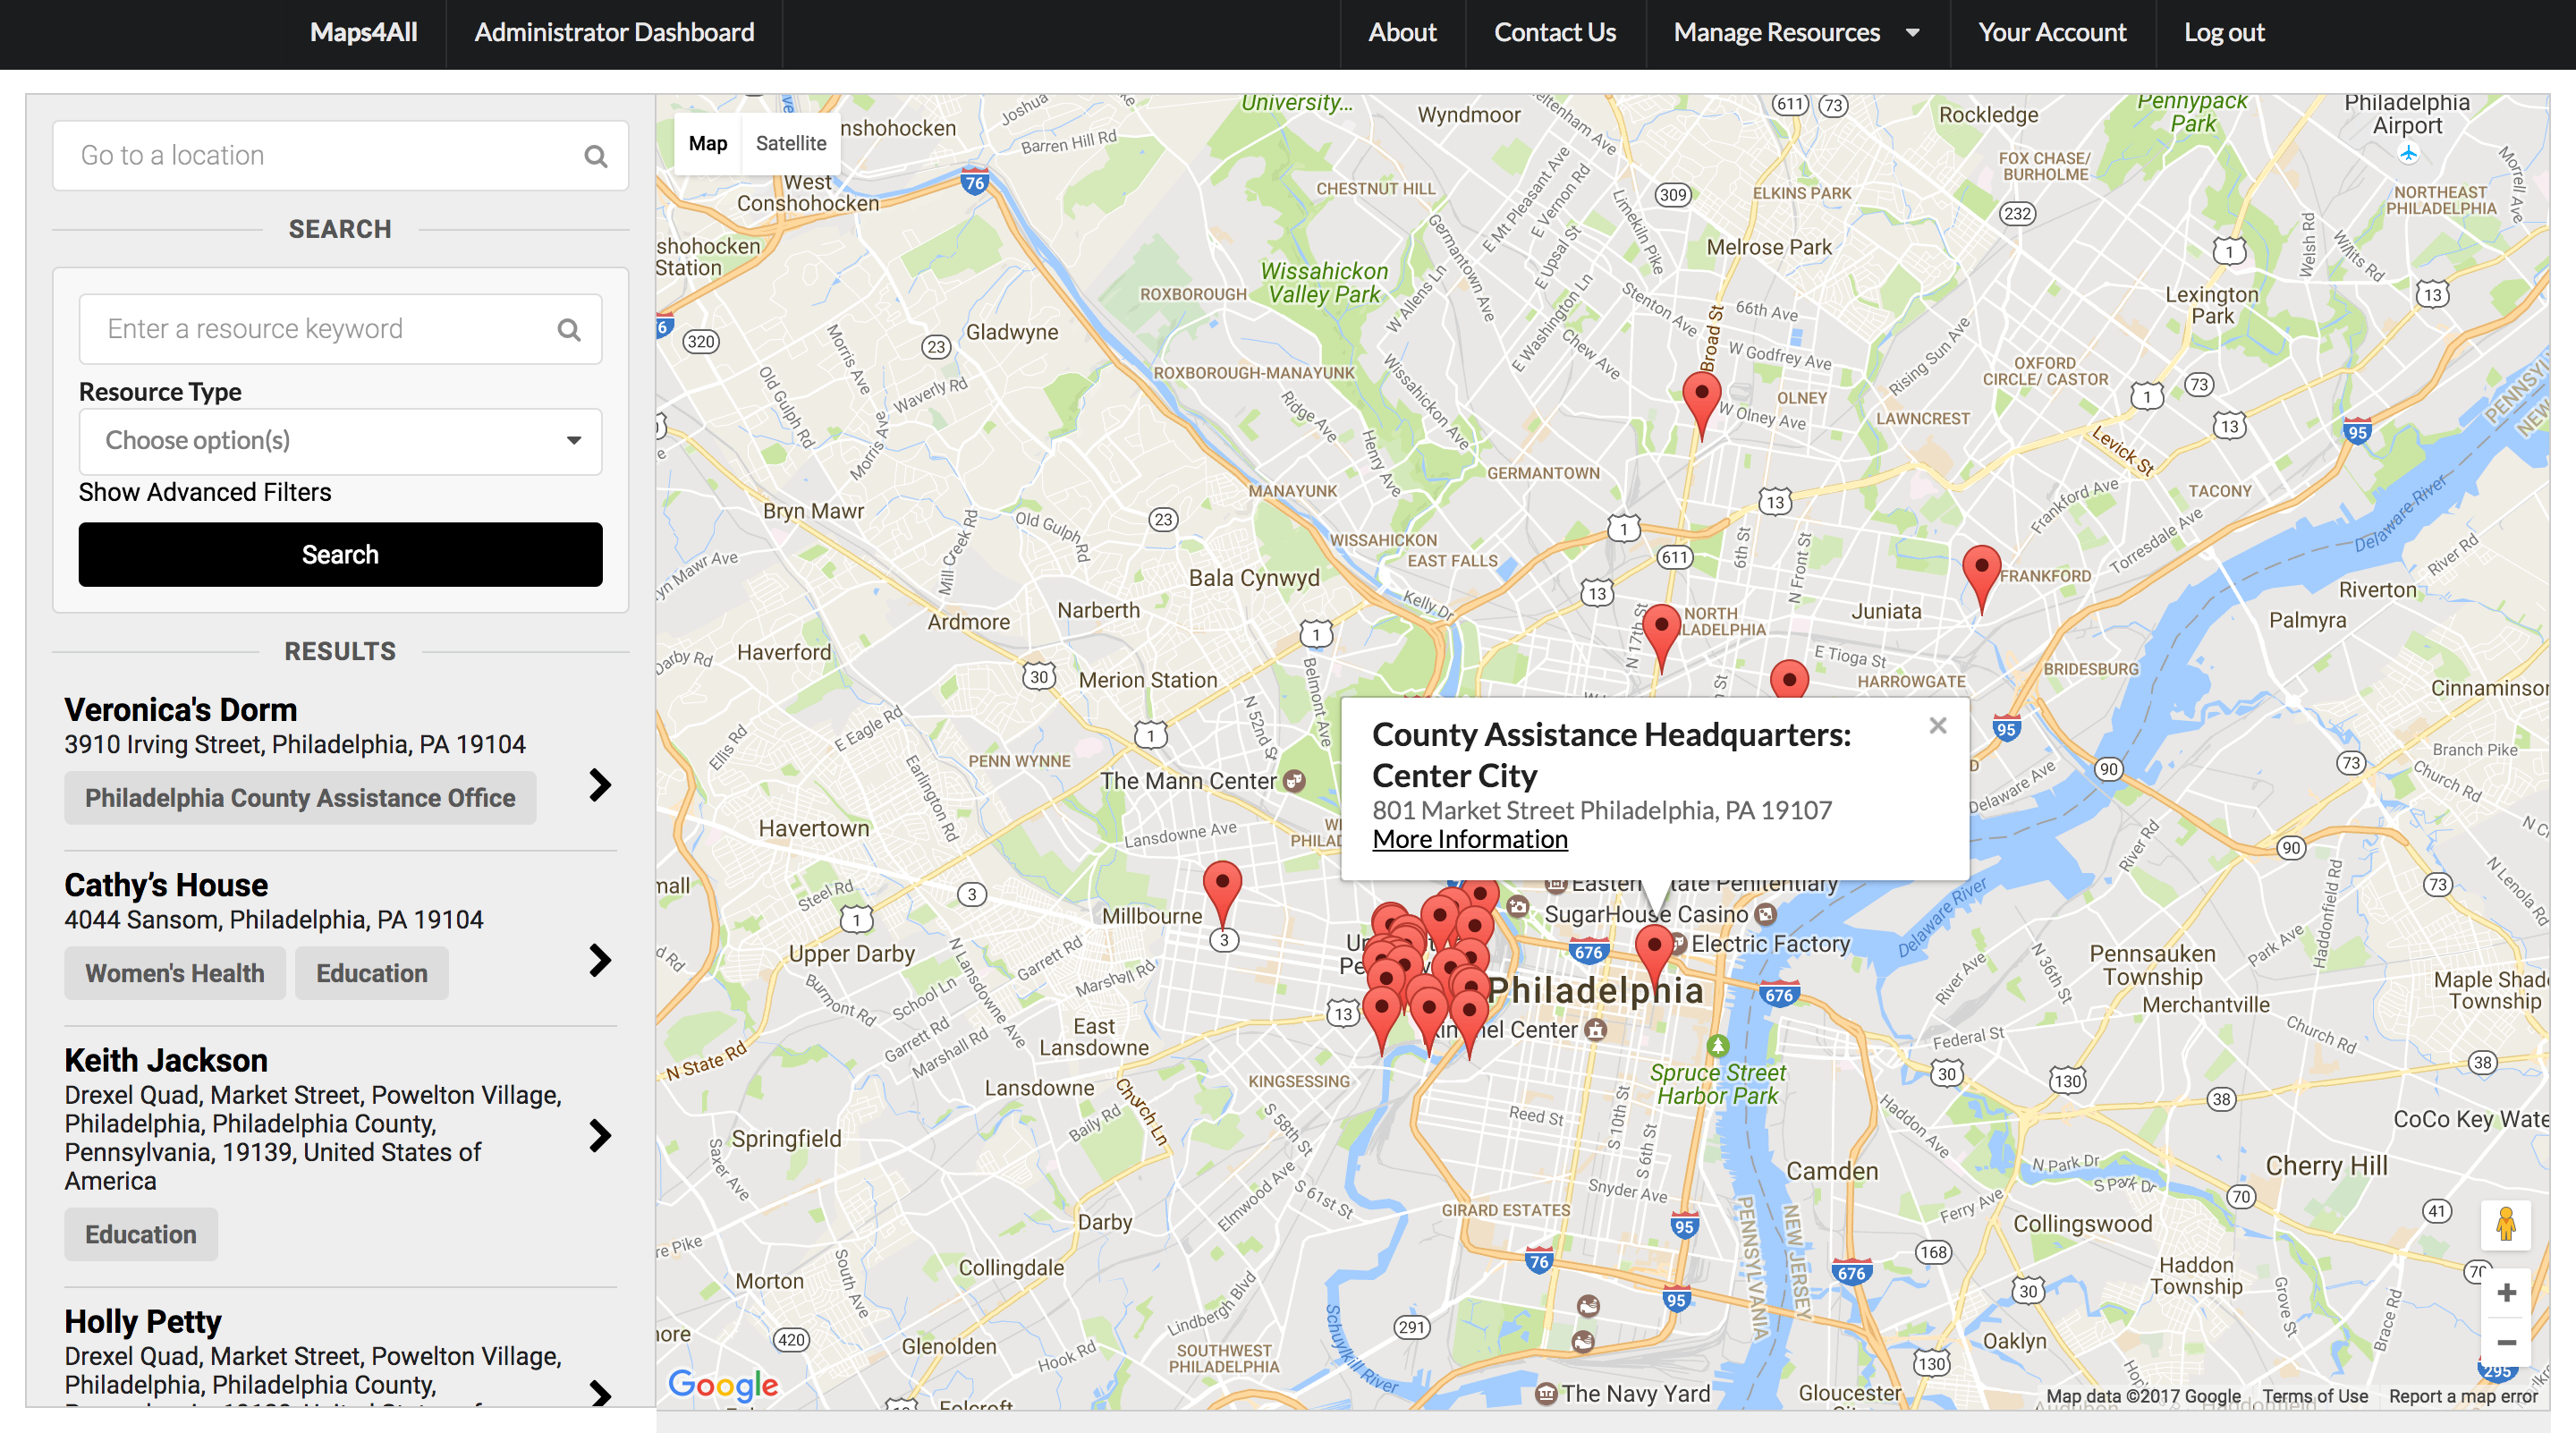Zoom in the map with plus button

[2505, 1293]
